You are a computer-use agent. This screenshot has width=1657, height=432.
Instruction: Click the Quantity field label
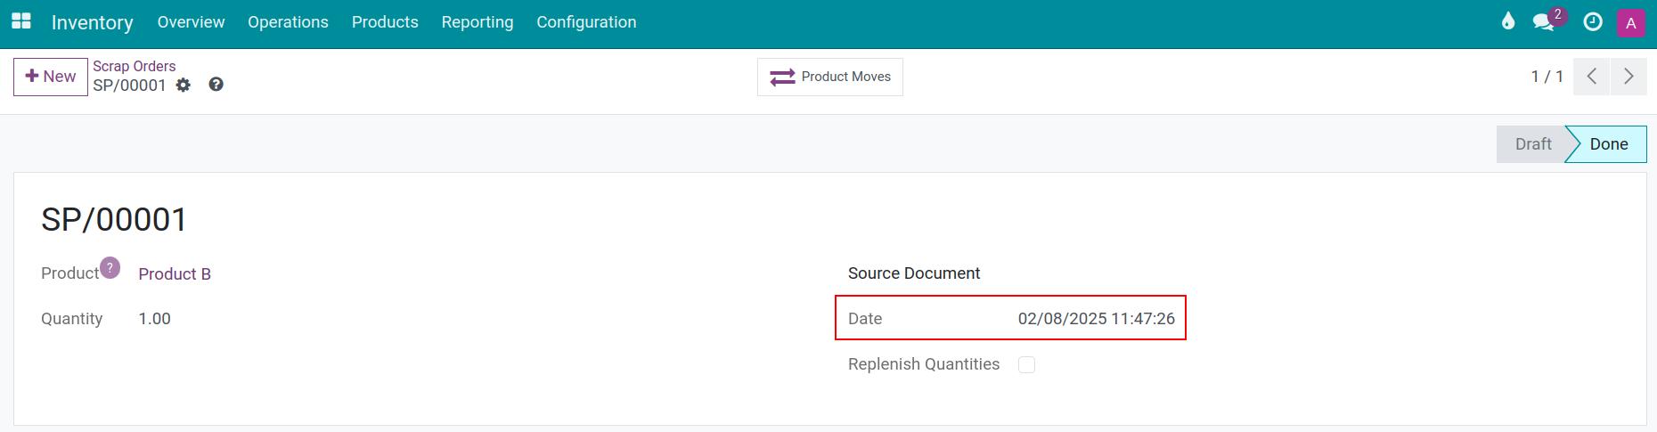(72, 319)
